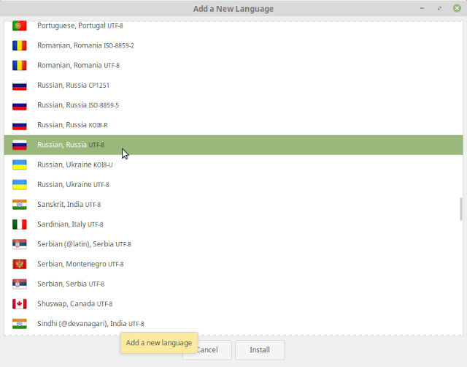
Task: Click the Italy flag beside Sardinian
Action: pos(20,224)
